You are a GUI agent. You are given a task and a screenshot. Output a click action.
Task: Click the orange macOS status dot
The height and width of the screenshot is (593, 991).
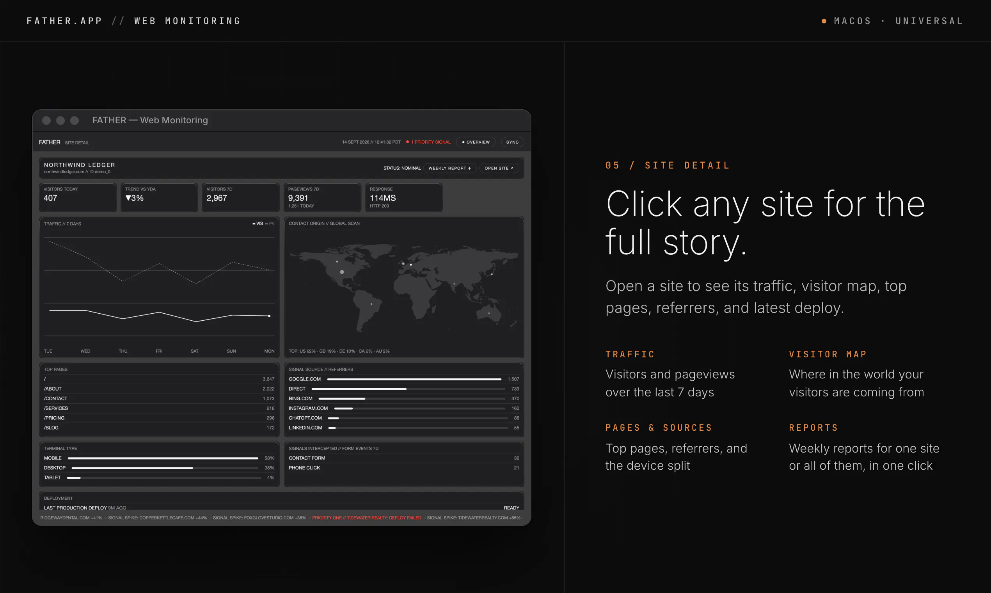pyautogui.click(x=824, y=21)
